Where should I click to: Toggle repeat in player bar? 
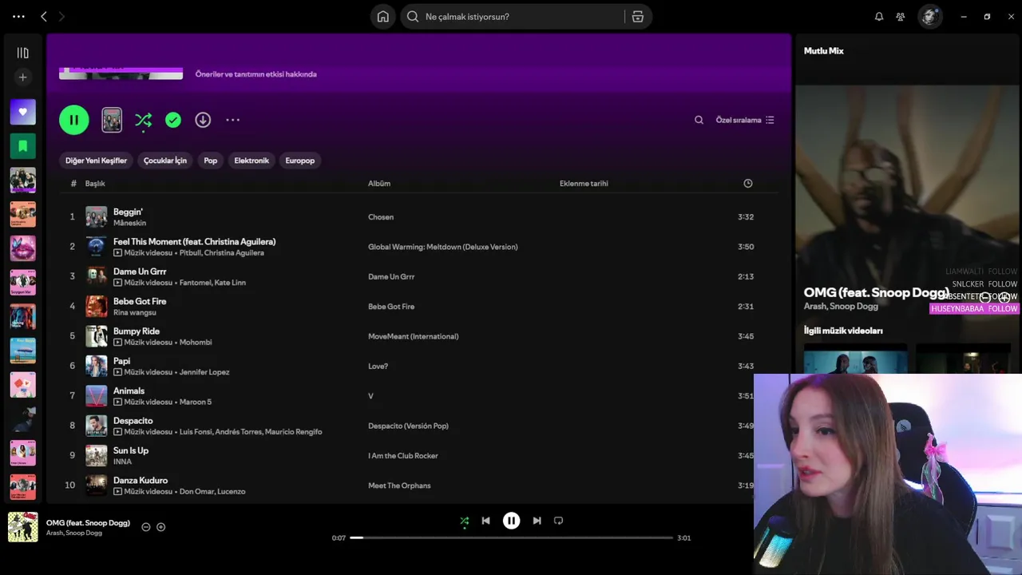558,521
